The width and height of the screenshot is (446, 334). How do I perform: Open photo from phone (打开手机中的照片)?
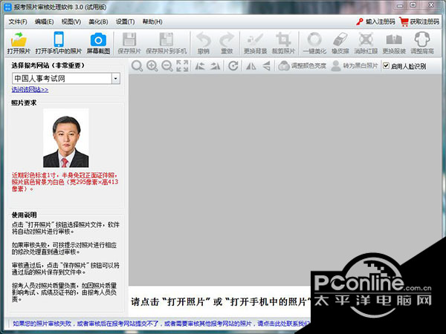pyautogui.click(x=59, y=40)
